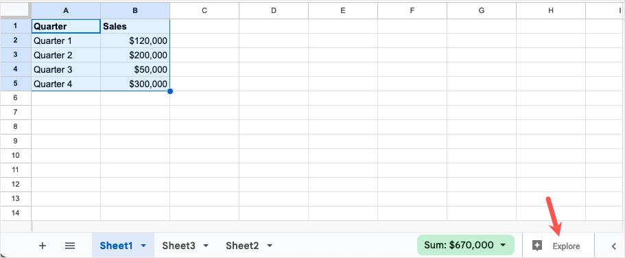Viewport: 625px width, 258px height.
Task: Click the horizontal scrollbar track
Action: (x=327, y=226)
